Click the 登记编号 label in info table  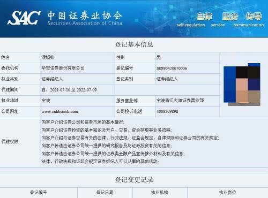pyautogui.click(x=135, y=68)
